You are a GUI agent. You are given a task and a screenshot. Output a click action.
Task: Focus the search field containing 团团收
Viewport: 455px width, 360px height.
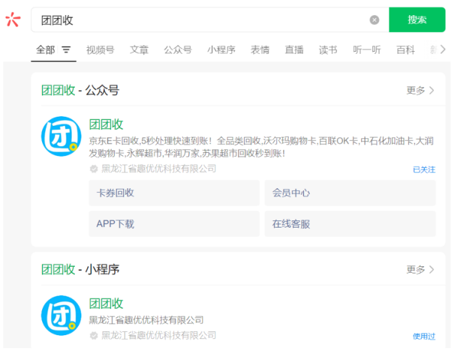tap(210, 20)
